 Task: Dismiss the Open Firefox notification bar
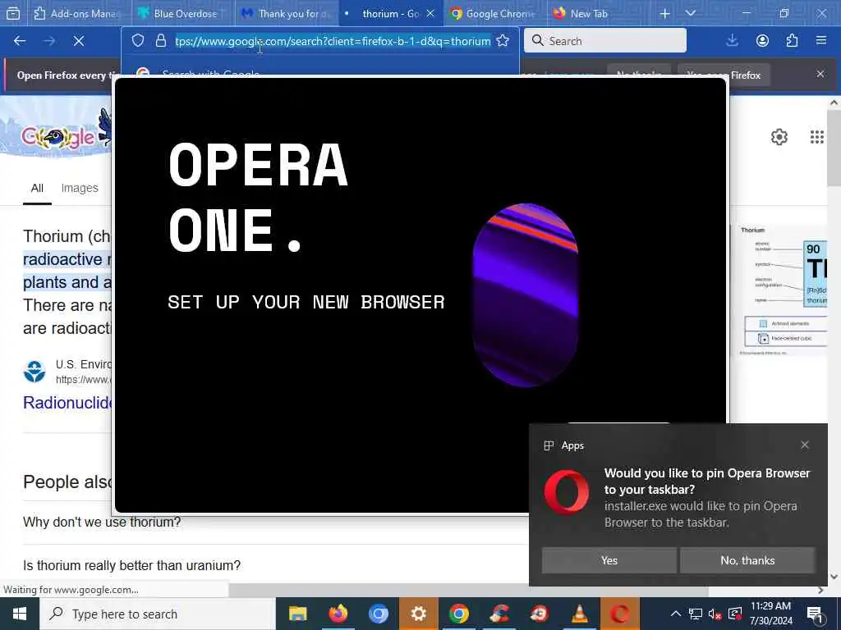(x=820, y=74)
